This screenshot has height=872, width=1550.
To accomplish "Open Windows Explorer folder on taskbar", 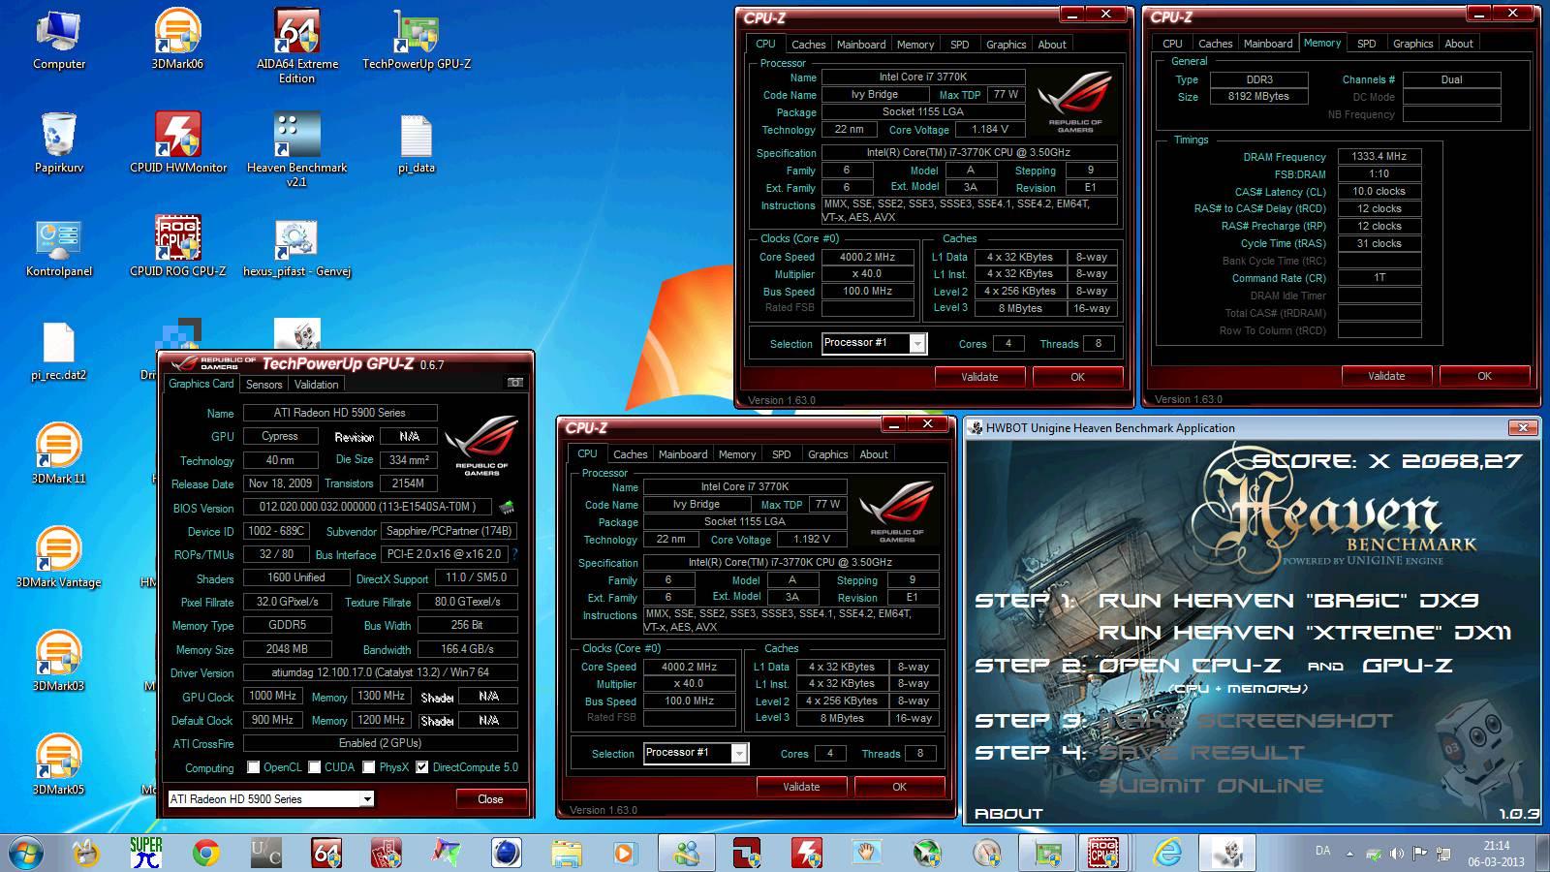I will pos(567,853).
